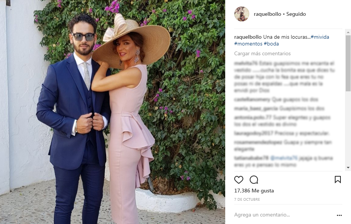
Task: Like the post with the heart icon
Action: pos(239,180)
